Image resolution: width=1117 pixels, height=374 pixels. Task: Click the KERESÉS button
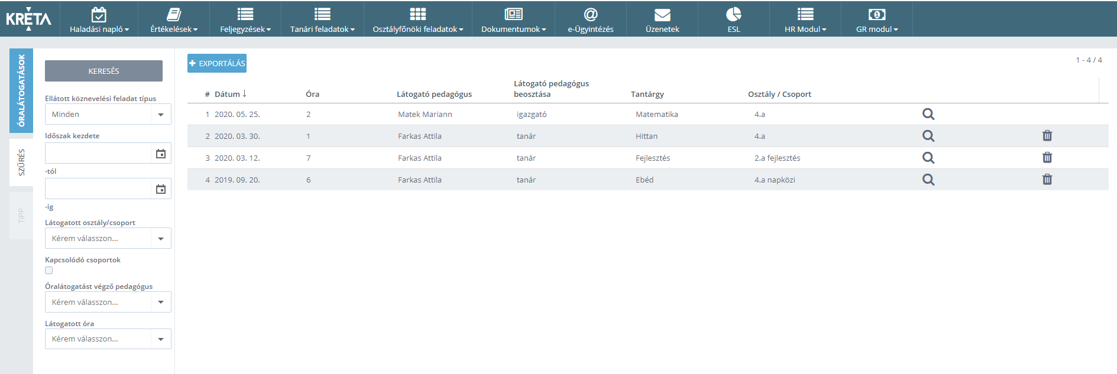103,71
